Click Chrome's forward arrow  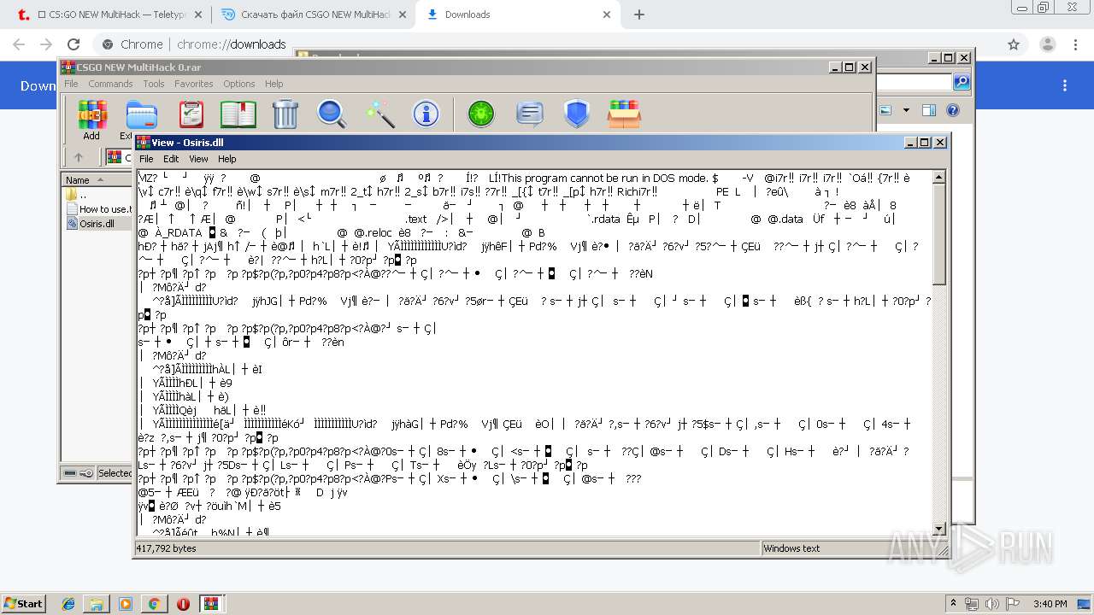click(x=46, y=44)
